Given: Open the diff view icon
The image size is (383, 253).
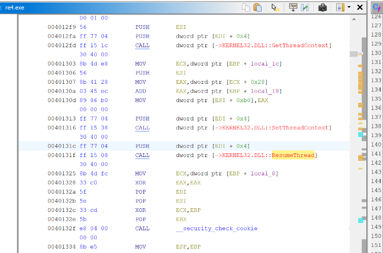Looking at the screenshot, I should click(305, 7).
